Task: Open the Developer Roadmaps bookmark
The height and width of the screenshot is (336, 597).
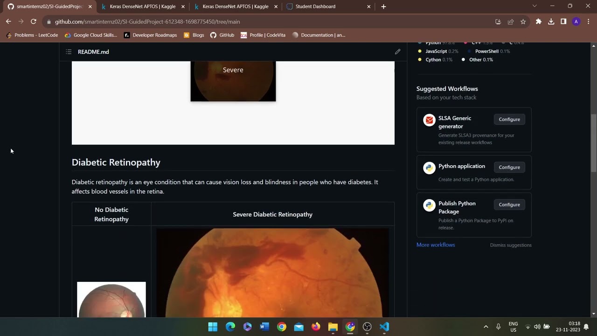Action: point(150,35)
